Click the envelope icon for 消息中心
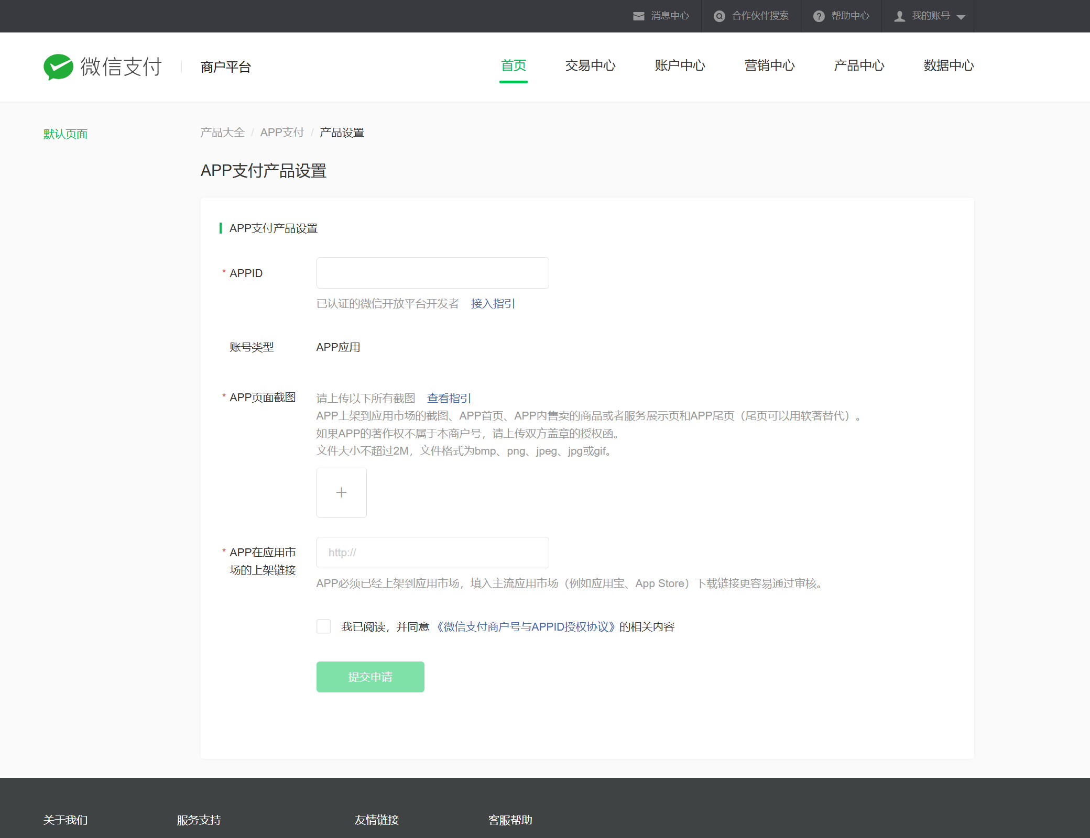The height and width of the screenshot is (838, 1090). tap(639, 16)
